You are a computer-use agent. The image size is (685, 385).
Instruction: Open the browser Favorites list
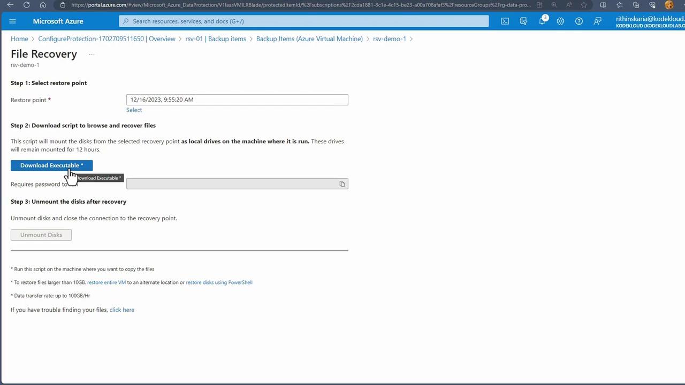point(620,5)
